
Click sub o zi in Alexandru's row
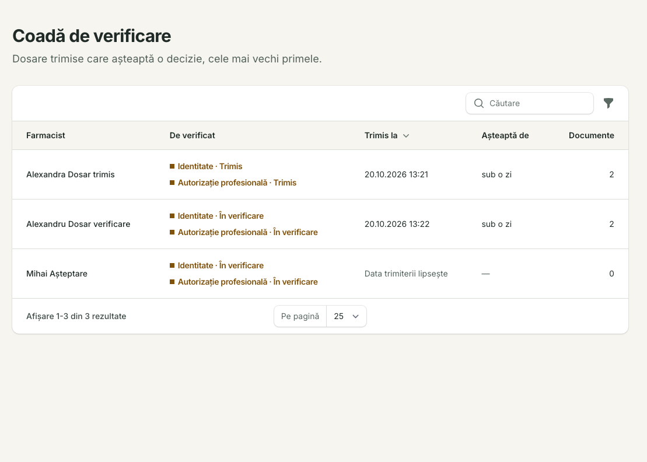(496, 224)
